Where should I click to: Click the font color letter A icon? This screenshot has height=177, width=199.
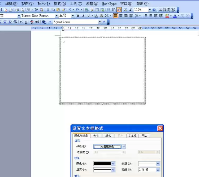click(175, 16)
